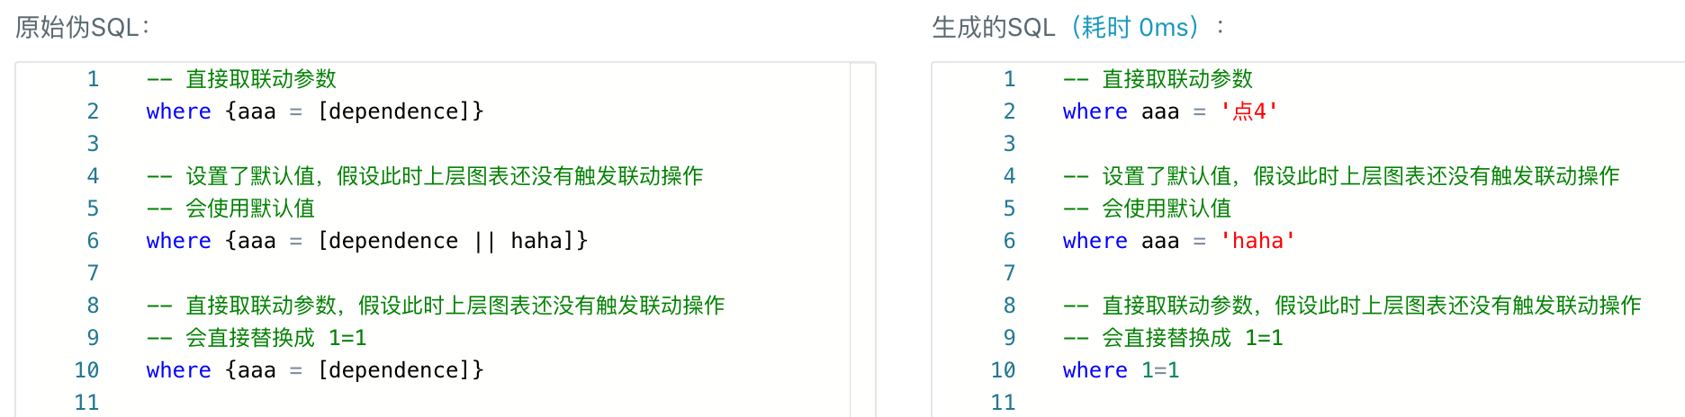
Task: Click empty line 3 in left editor
Action: click(x=495, y=144)
